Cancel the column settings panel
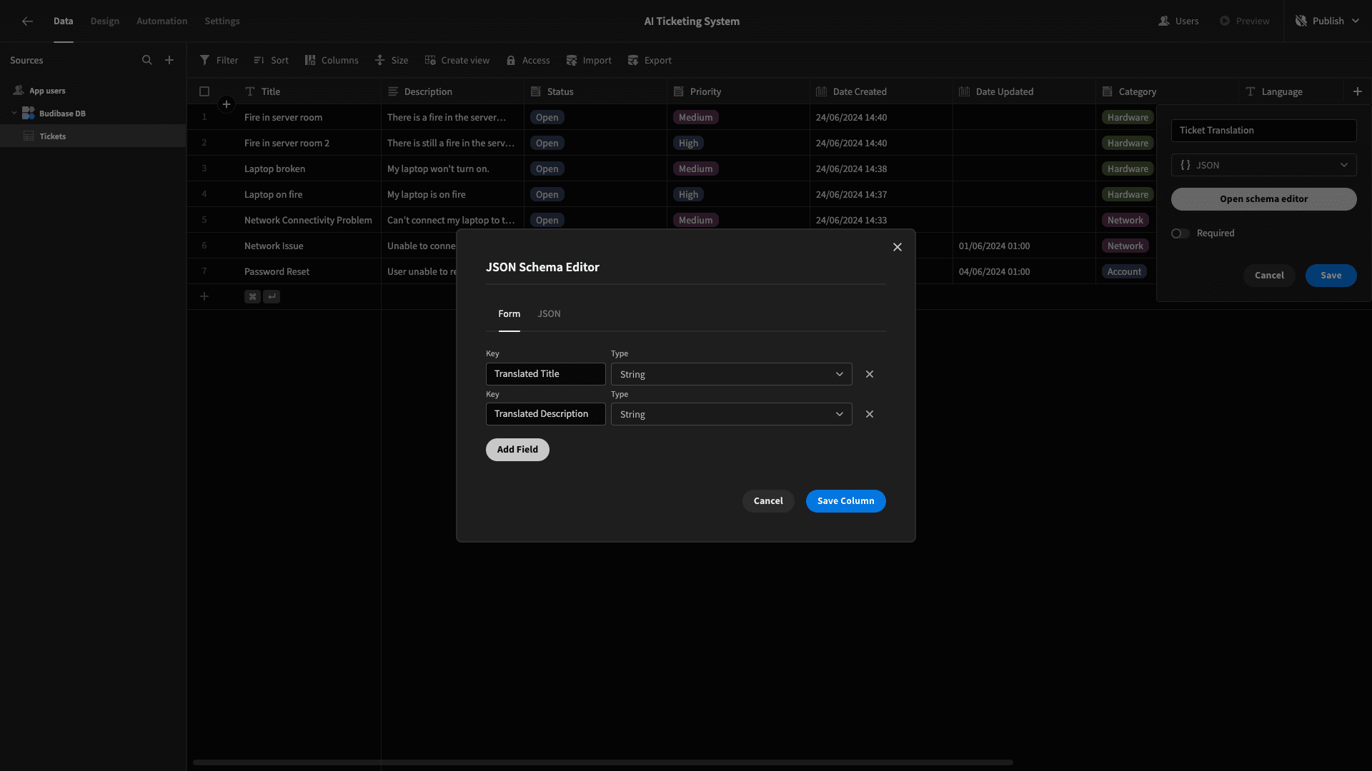The image size is (1372, 771). 1269,276
